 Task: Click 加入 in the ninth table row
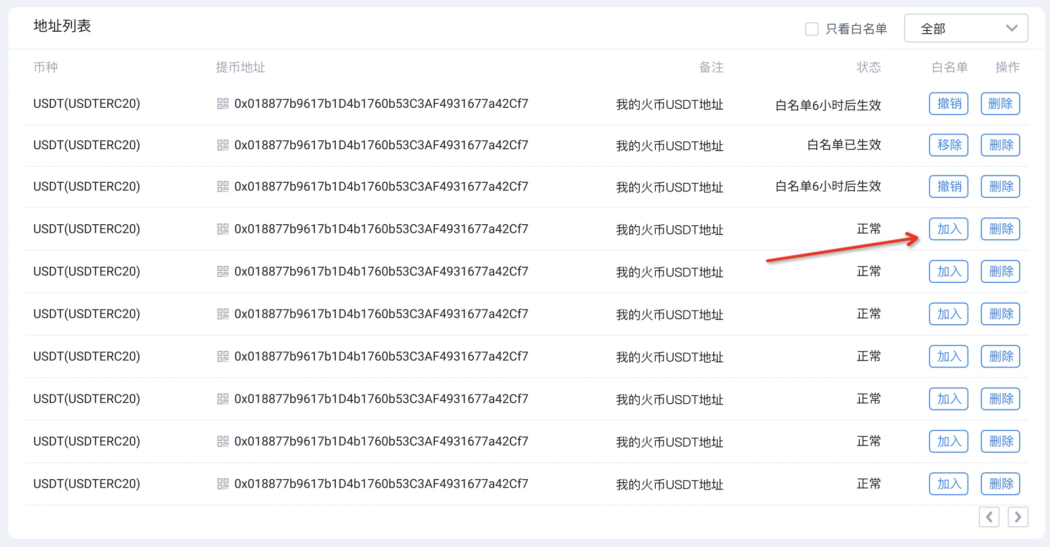pos(949,441)
